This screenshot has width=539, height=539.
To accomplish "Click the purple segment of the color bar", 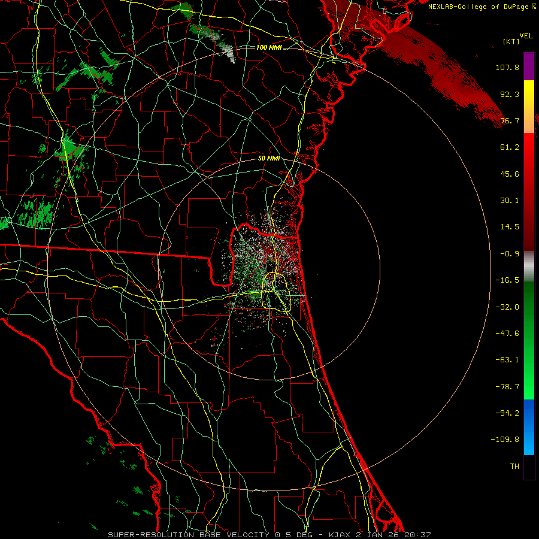I will pos(529,67).
